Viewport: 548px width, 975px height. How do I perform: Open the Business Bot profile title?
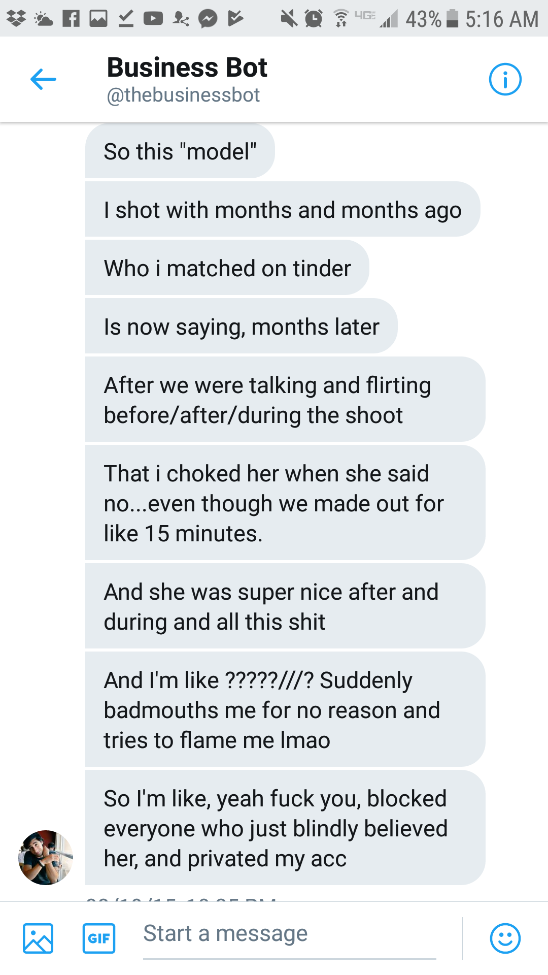[187, 68]
